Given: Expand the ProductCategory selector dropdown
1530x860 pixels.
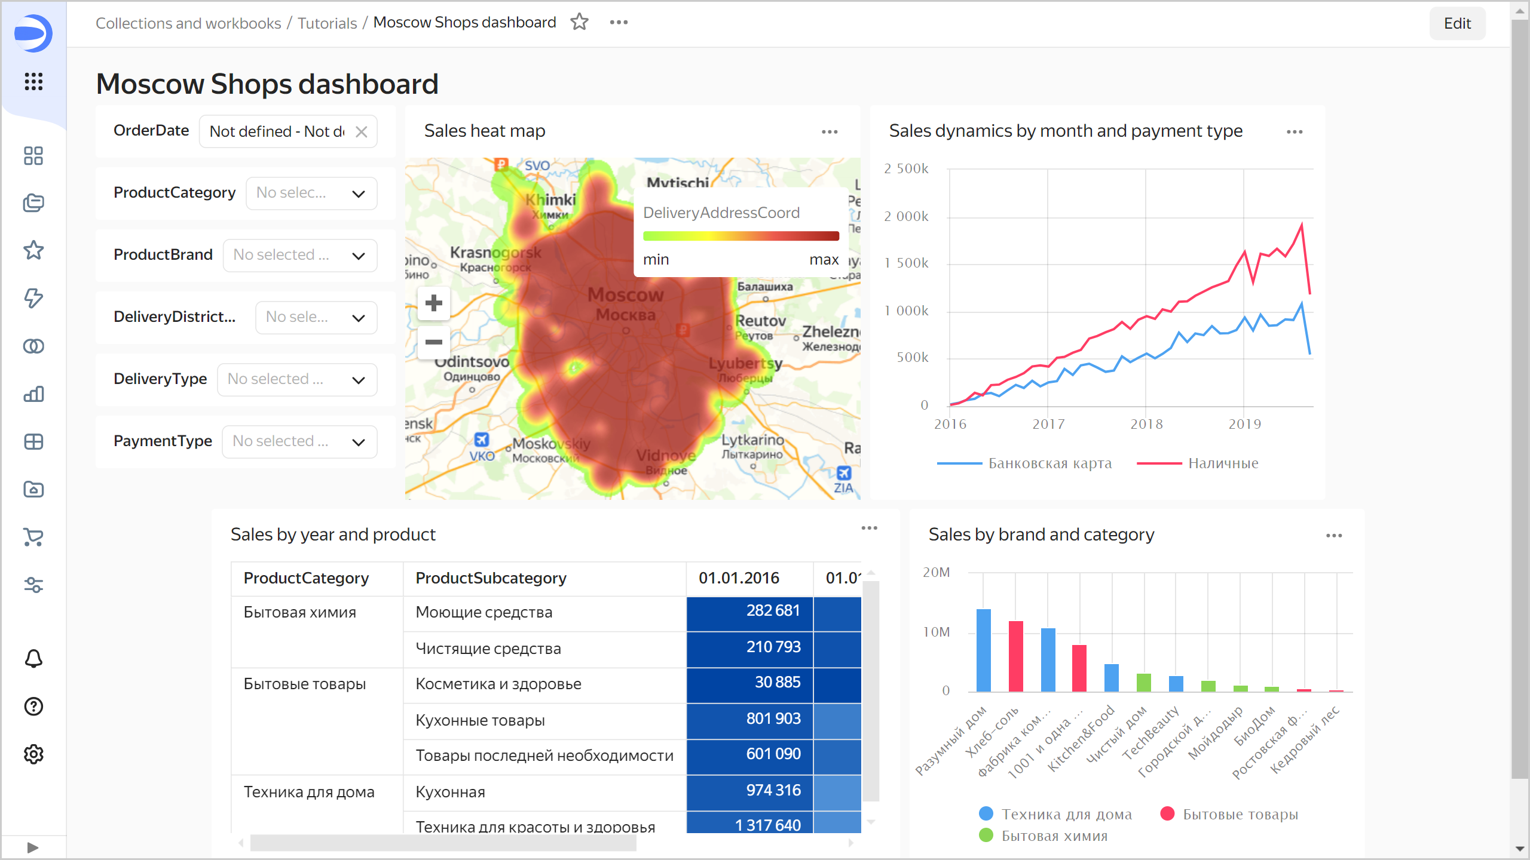Looking at the screenshot, I should tap(311, 193).
